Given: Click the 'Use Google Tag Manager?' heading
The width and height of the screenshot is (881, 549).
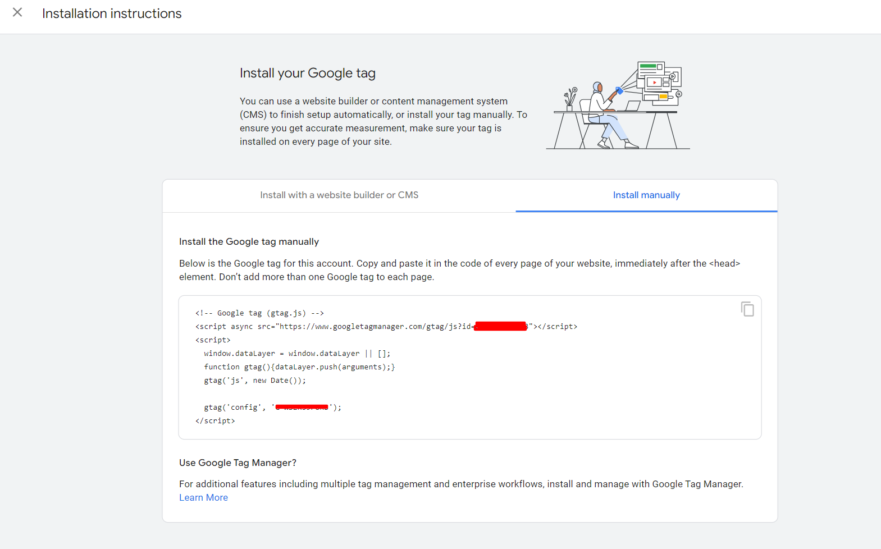Looking at the screenshot, I should [238, 463].
